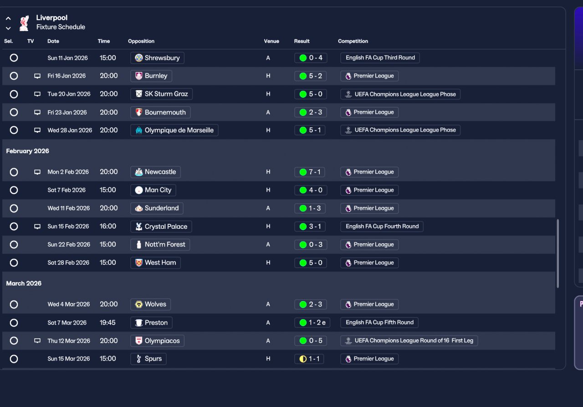Click Champions League logo in Olympiacos row

point(348,341)
